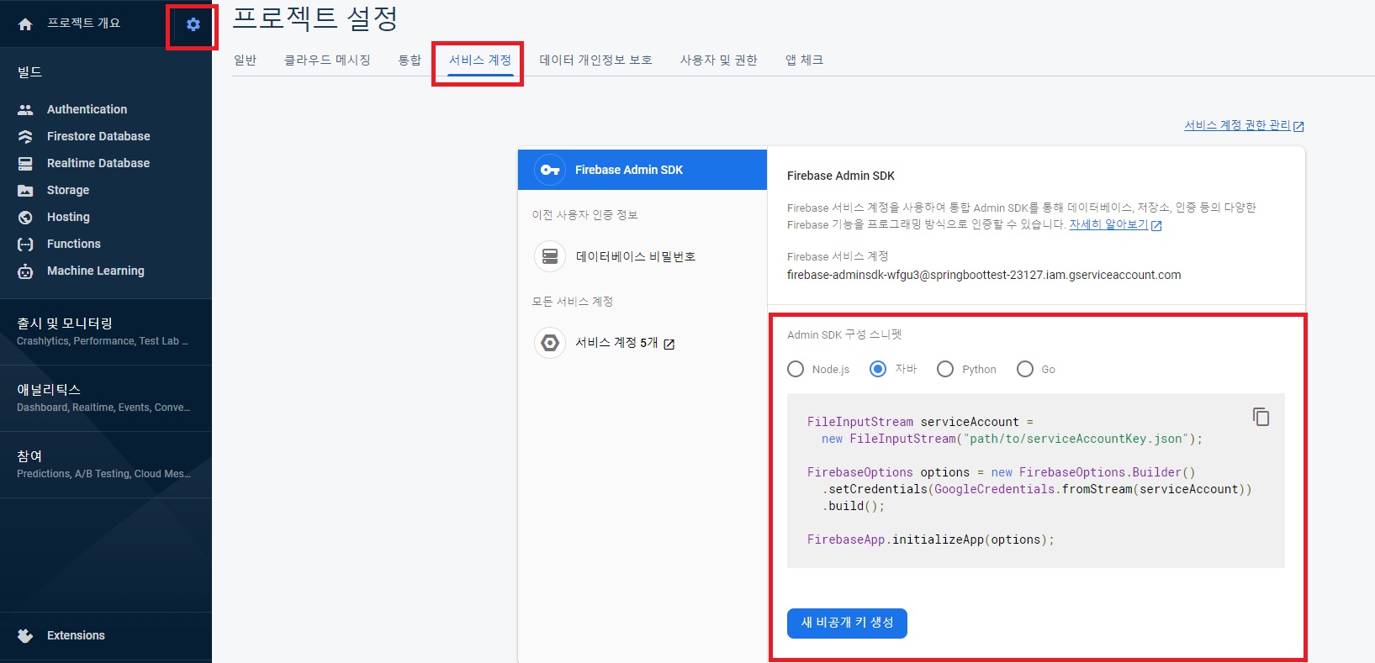Click the Realtime Database icon
The image size is (1375, 663).
coord(25,163)
